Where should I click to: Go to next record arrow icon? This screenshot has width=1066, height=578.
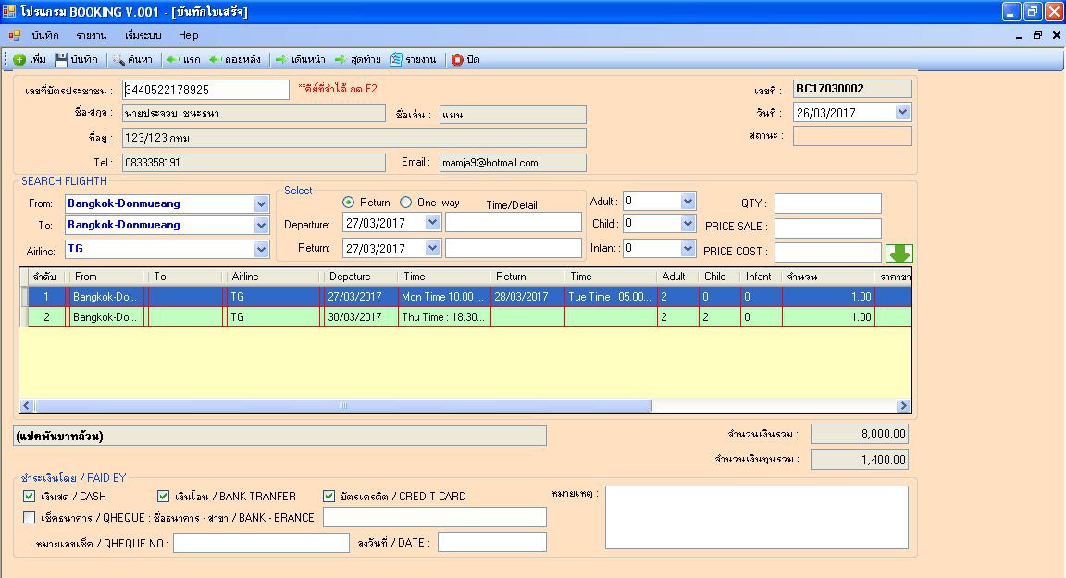(x=281, y=60)
